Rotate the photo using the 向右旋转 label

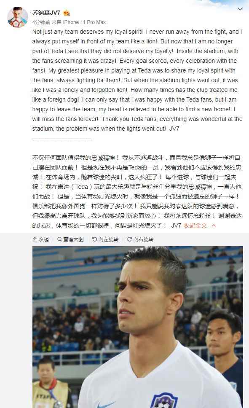(x=143, y=239)
